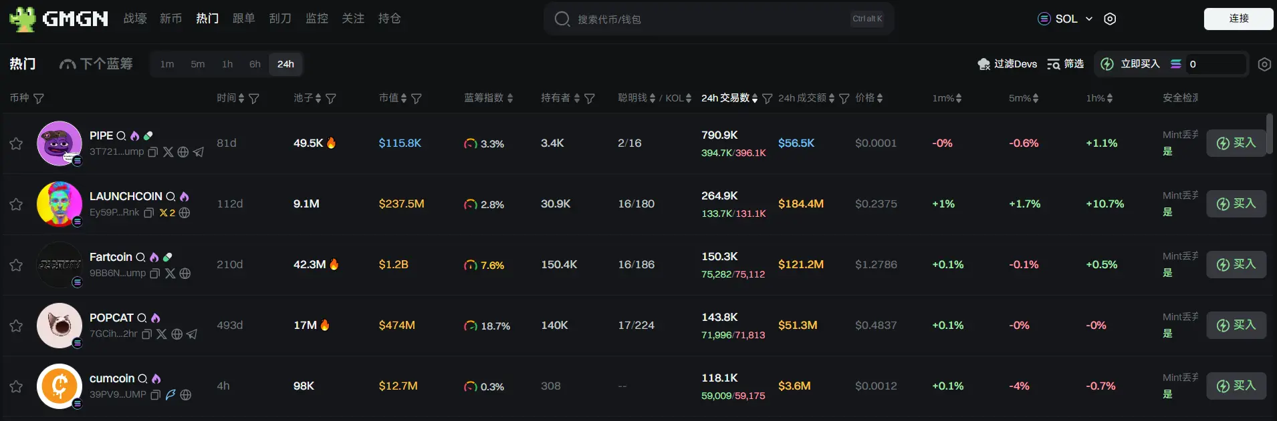Screen dimensions: 1277x421
Task: Click 买入 button for LAUNCHCOIN
Action: [x=1236, y=204]
